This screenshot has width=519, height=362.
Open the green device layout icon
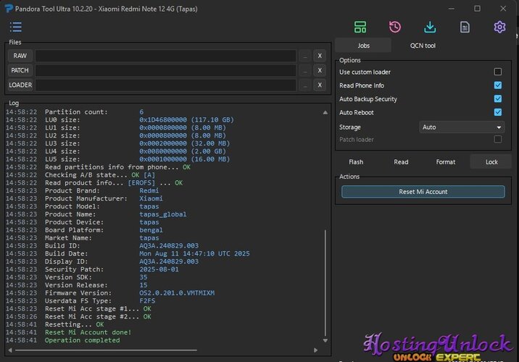pyautogui.click(x=360, y=27)
